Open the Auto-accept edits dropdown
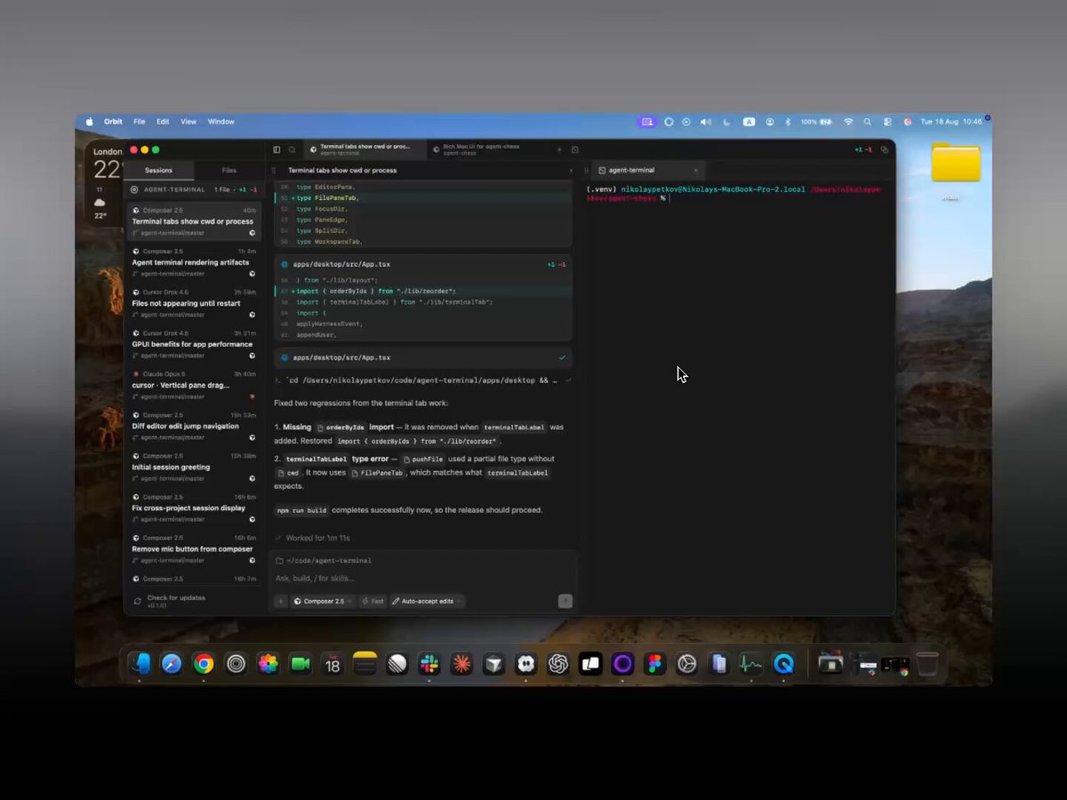Image resolution: width=1067 pixels, height=800 pixels. click(427, 601)
